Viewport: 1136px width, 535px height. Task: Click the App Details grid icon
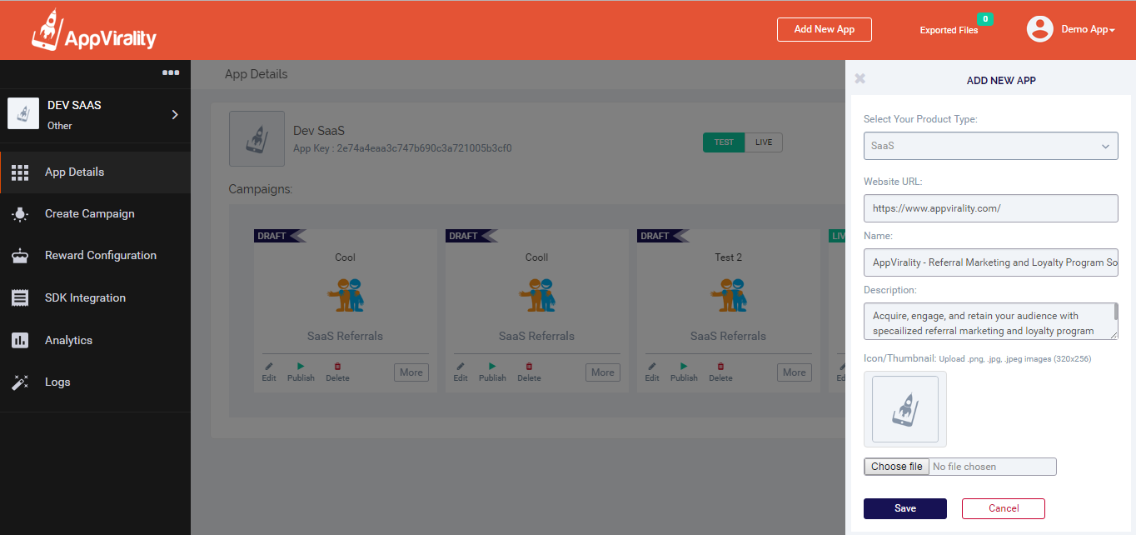(20, 172)
